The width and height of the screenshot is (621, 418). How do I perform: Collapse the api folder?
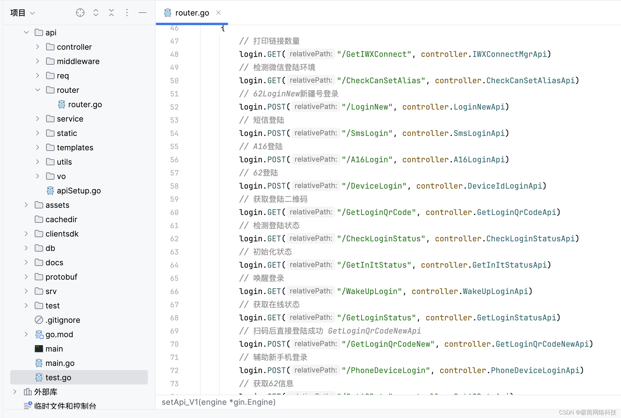pyautogui.click(x=26, y=32)
